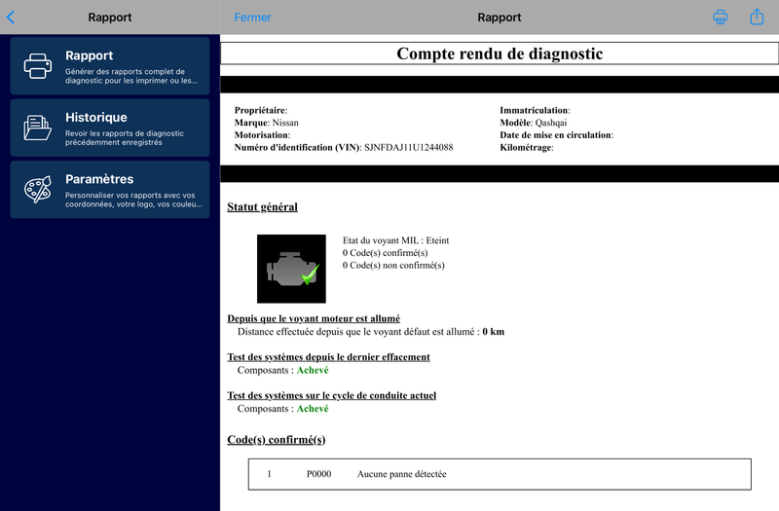Viewport: 779px width, 511px height.
Task: Open the Rapport menu card
Action: (x=110, y=65)
